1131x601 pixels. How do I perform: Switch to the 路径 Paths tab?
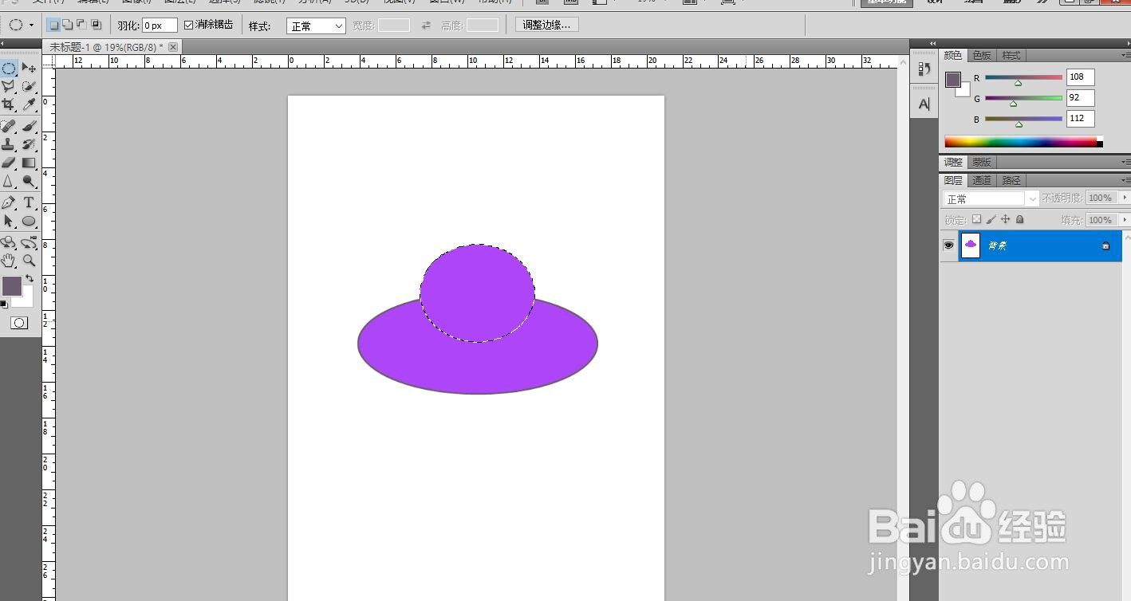click(1011, 180)
